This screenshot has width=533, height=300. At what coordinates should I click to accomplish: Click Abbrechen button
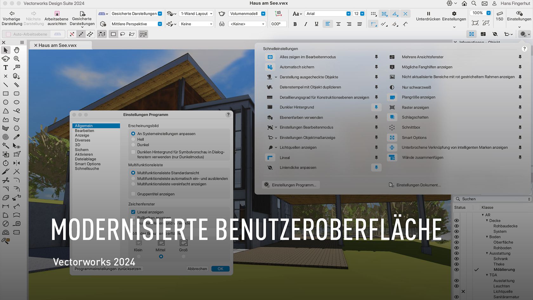point(197,269)
